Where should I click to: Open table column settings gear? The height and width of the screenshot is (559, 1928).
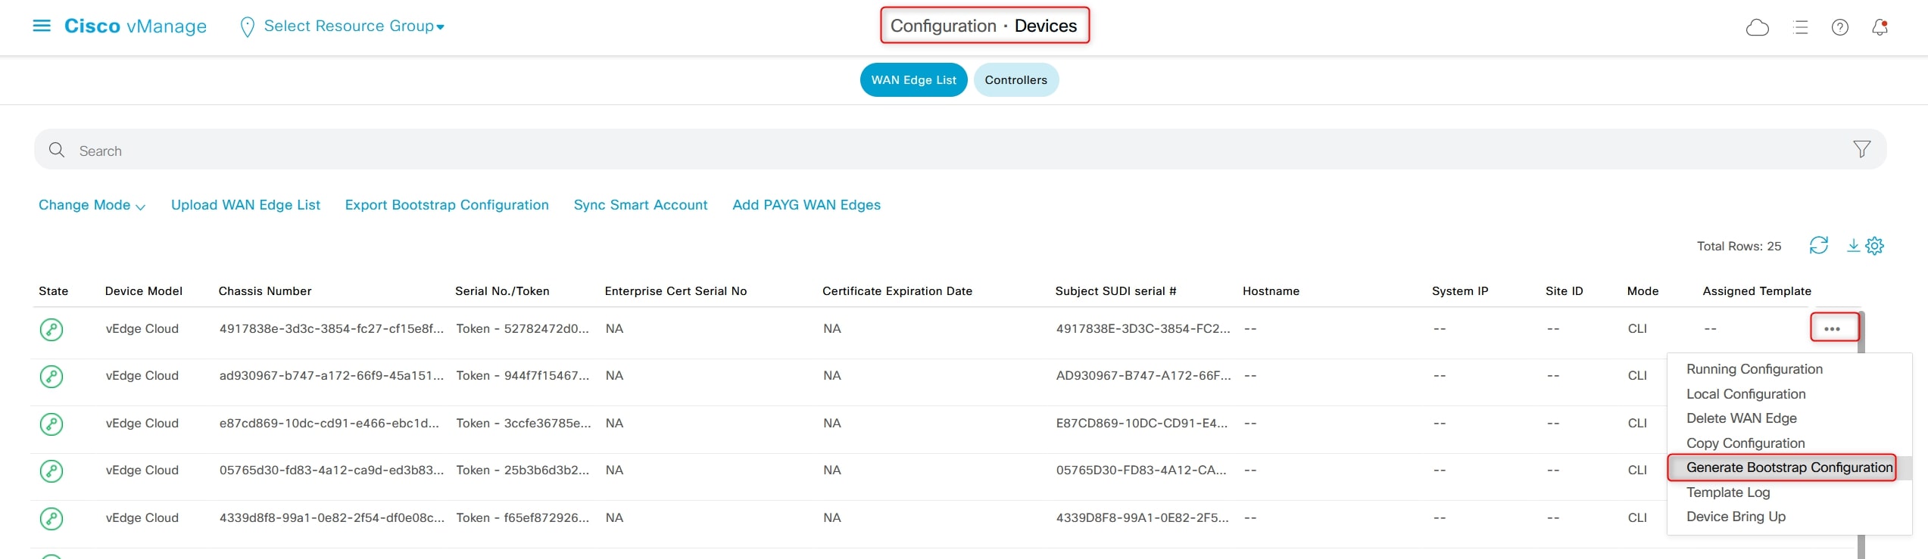1874,246
